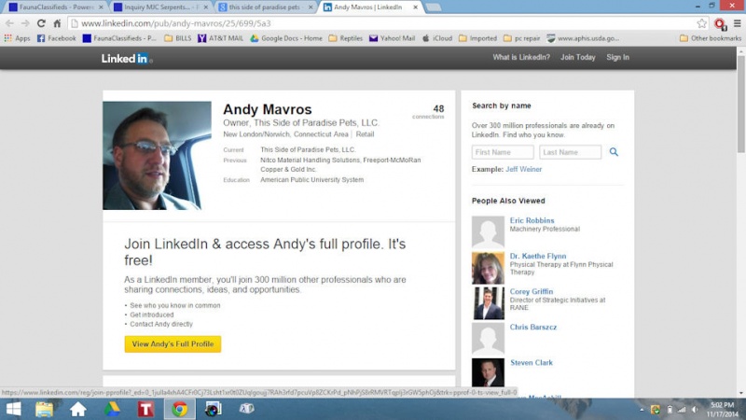746x420 pixels.
Task: Click 'American Public University System' education text
Action: 311,179
